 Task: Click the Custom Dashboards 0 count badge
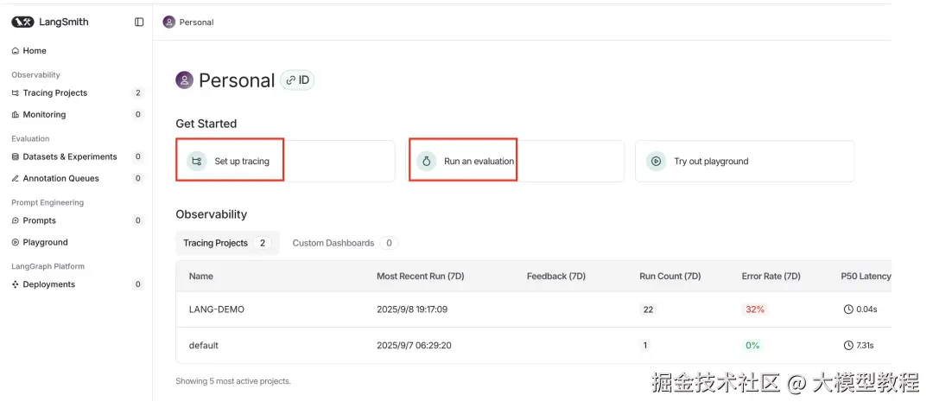389,243
